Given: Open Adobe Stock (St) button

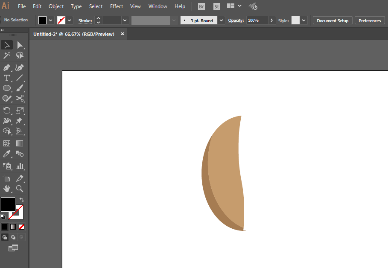Looking at the screenshot, I should click(216, 7).
